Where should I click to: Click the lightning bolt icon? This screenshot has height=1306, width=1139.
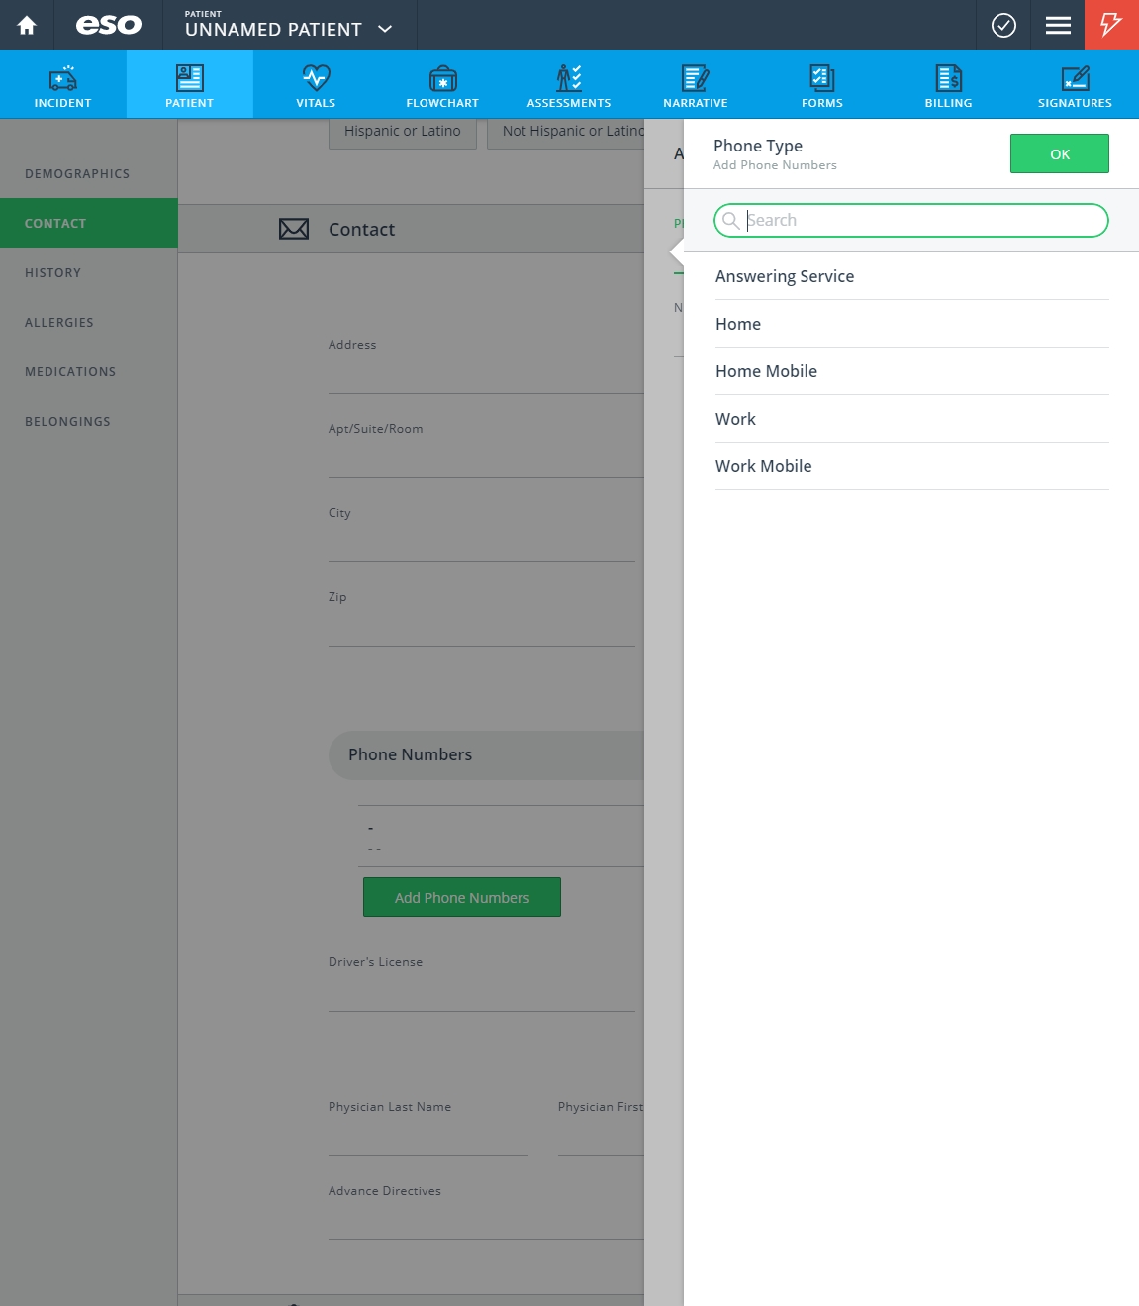click(x=1110, y=25)
